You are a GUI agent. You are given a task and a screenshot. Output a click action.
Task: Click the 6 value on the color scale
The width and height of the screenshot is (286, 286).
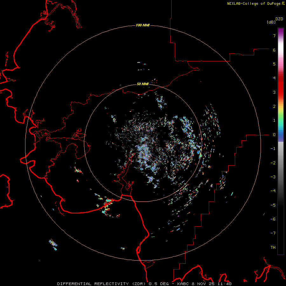click(x=274, y=50)
